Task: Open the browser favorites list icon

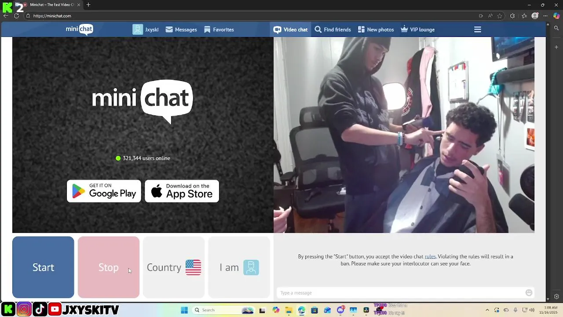Action: pos(524,16)
